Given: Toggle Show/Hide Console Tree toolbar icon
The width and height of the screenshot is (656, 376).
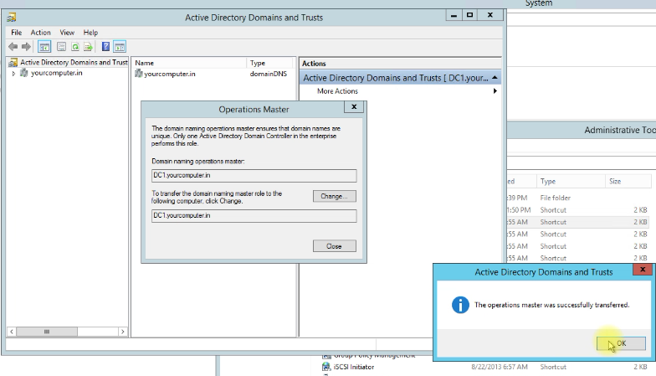Looking at the screenshot, I should point(44,47).
